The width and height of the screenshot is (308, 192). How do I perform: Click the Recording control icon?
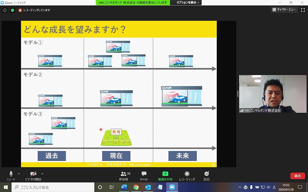(187, 174)
